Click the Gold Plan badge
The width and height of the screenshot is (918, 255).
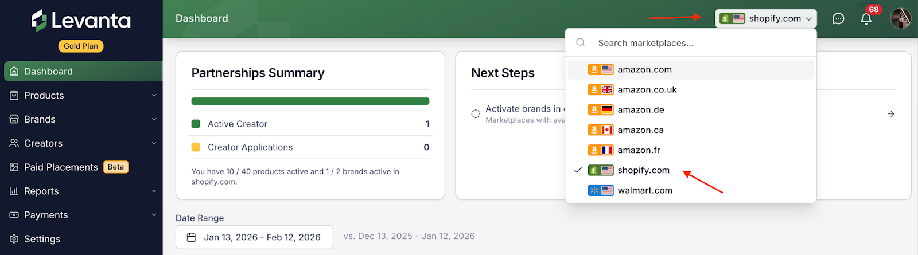point(81,46)
